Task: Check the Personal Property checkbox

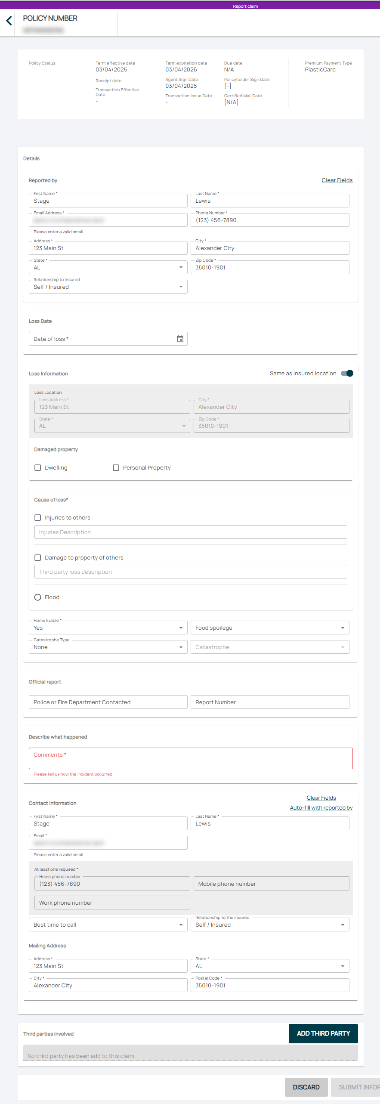Action: tap(116, 468)
